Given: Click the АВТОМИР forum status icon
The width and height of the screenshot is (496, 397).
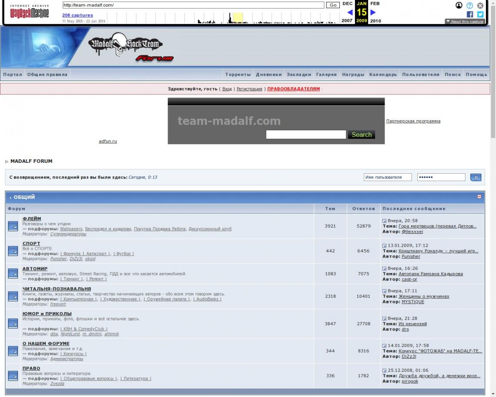Looking at the screenshot, I should (x=13, y=273).
